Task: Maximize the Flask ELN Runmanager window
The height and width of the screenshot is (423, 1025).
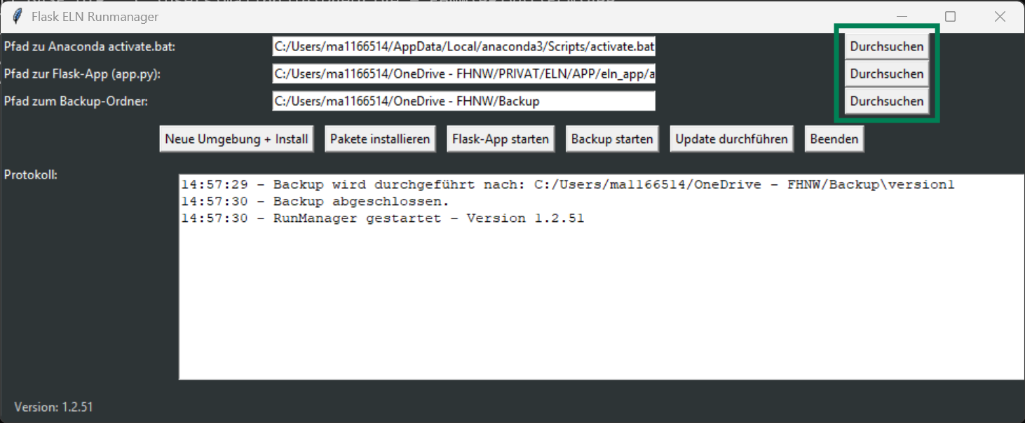Action: (950, 17)
